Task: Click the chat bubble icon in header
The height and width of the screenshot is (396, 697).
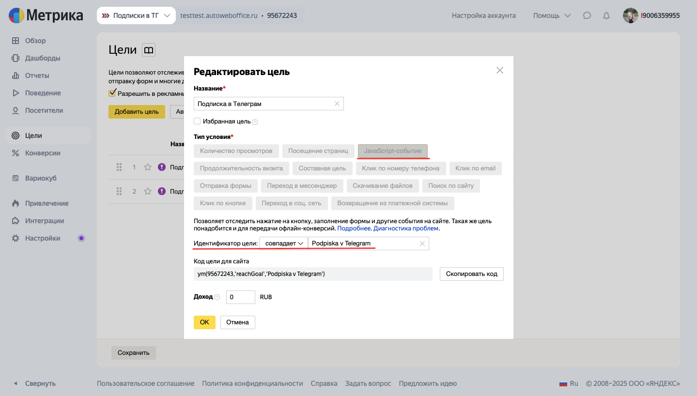Action: click(x=587, y=15)
